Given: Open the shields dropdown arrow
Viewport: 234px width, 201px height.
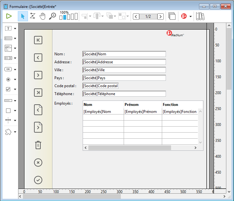Looking at the screenshot, I should [x=190, y=16].
